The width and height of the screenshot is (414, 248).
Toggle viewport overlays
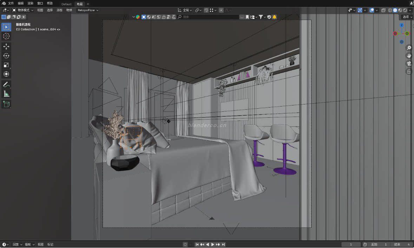[x=372, y=10]
